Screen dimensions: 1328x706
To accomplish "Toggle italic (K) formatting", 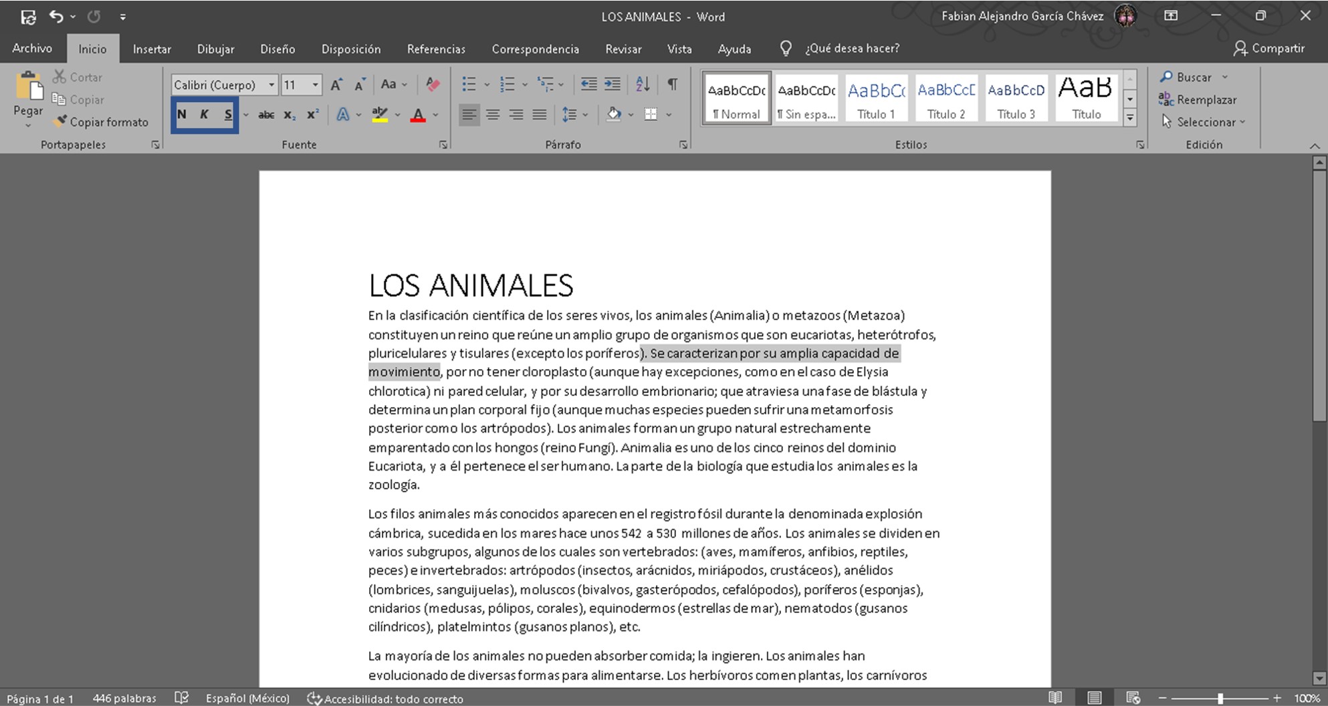I will pyautogui.click(x=205, y=114).
